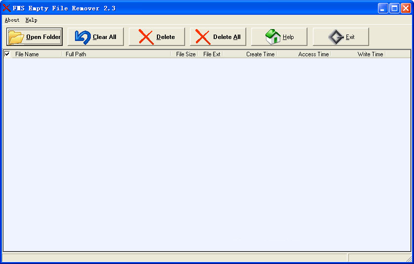Click the resize grip in the status bar corner
Image resolution: width=414 pixels, height=264 pixels.
[409, 259]
